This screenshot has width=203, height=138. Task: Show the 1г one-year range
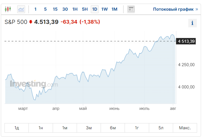(137, 128)
